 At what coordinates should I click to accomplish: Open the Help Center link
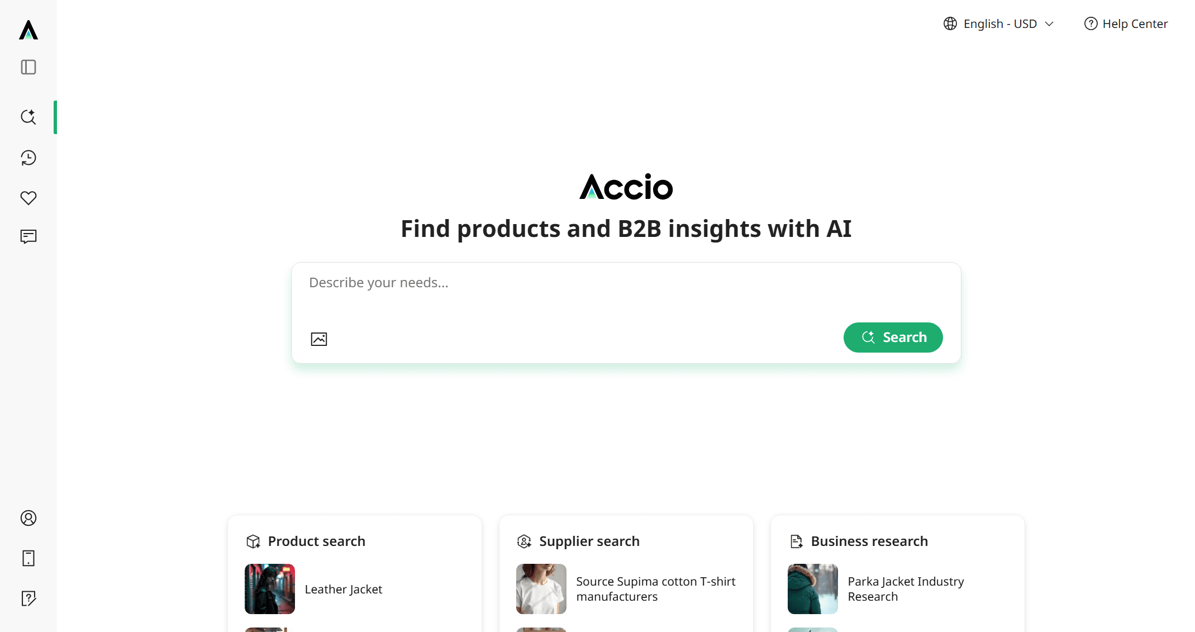coord(1126,24)
